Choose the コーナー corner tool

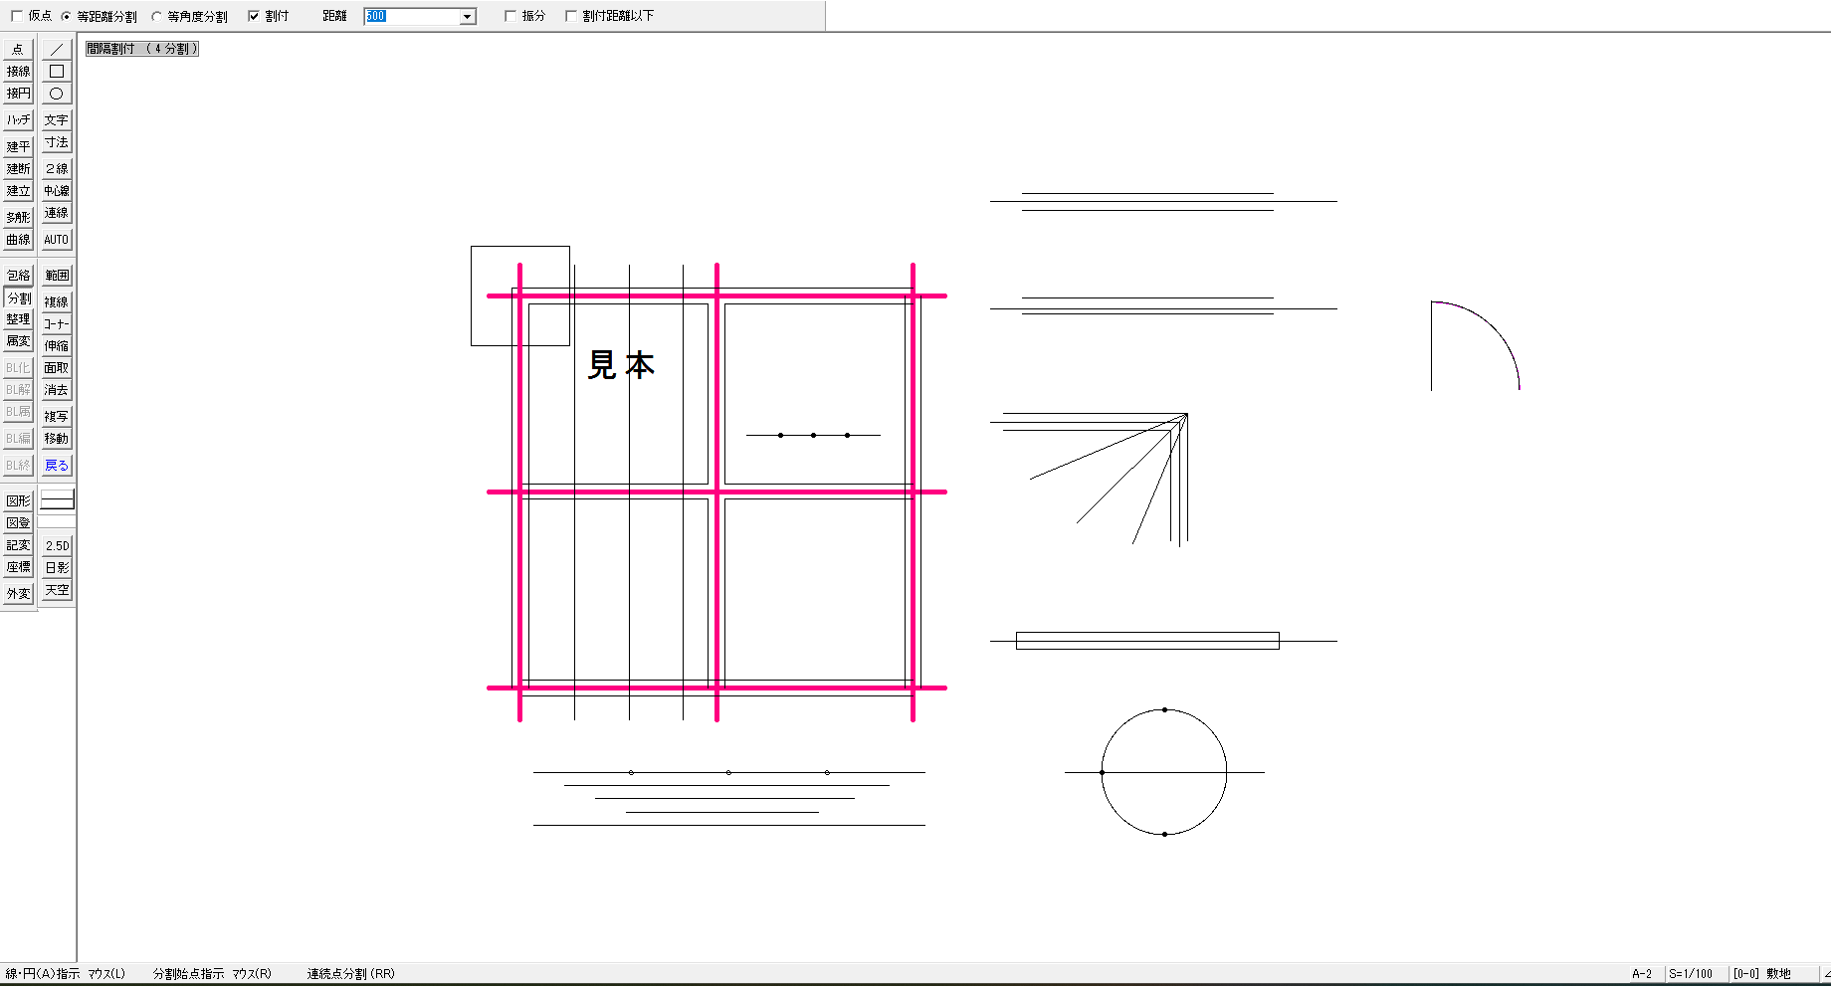[57, 324]
